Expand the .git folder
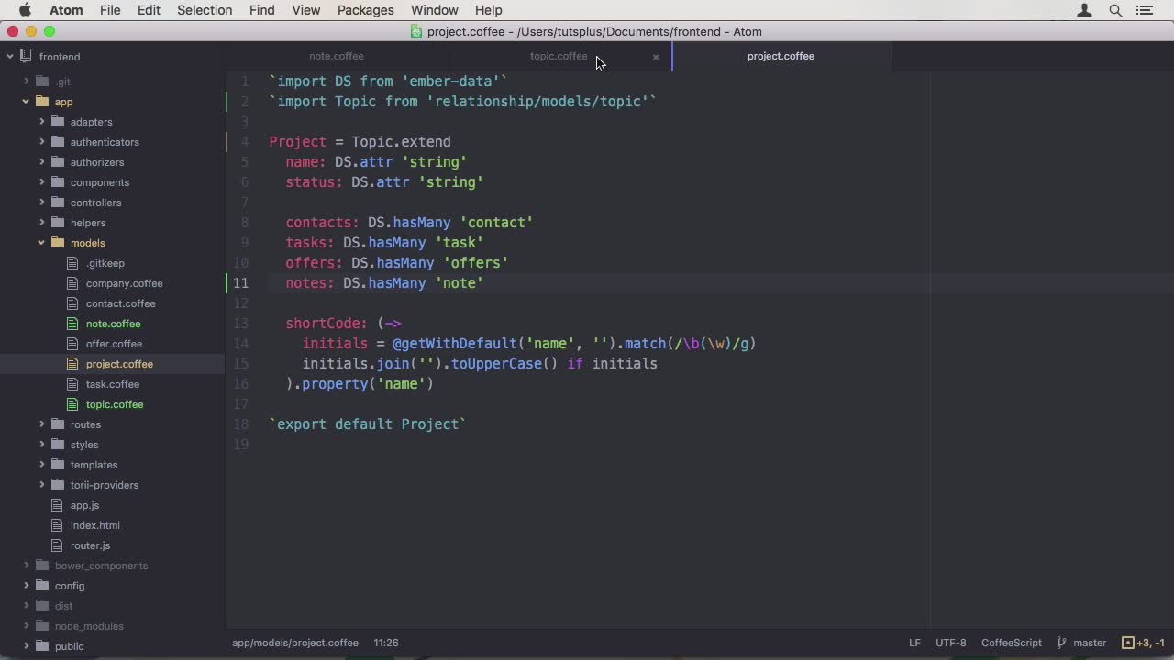The image size is (1174, 660). pyautogui.click(x=26, y=82)
